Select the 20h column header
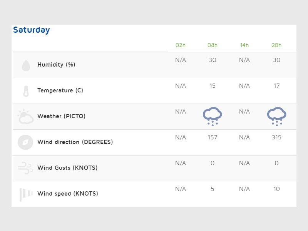Screen dimensions: 308x231 click(x=276, y=45)
